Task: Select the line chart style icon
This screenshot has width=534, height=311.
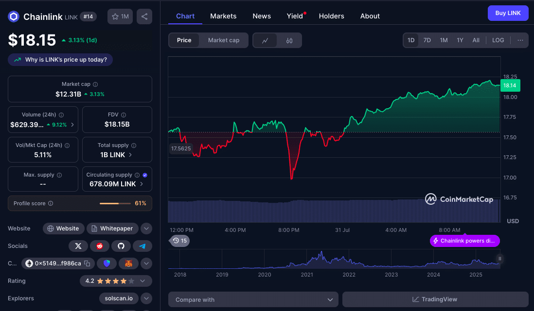Action: 266,40
